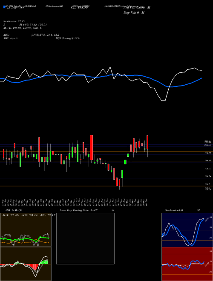Click the 'Avg Vol: 0.006 M' label
Image resolution: width=213 pixels, height=281 pixels.
click(137, 8)
